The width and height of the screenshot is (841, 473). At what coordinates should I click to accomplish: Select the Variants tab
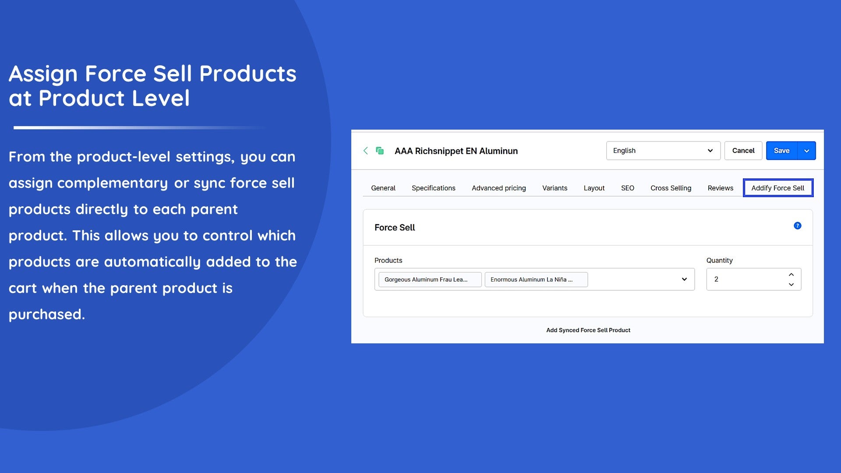(555, 188)
